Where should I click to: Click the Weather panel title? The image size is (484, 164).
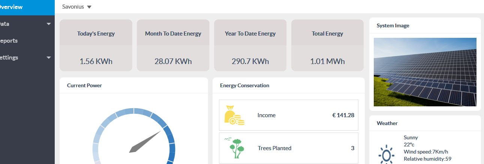pos(387,123)
